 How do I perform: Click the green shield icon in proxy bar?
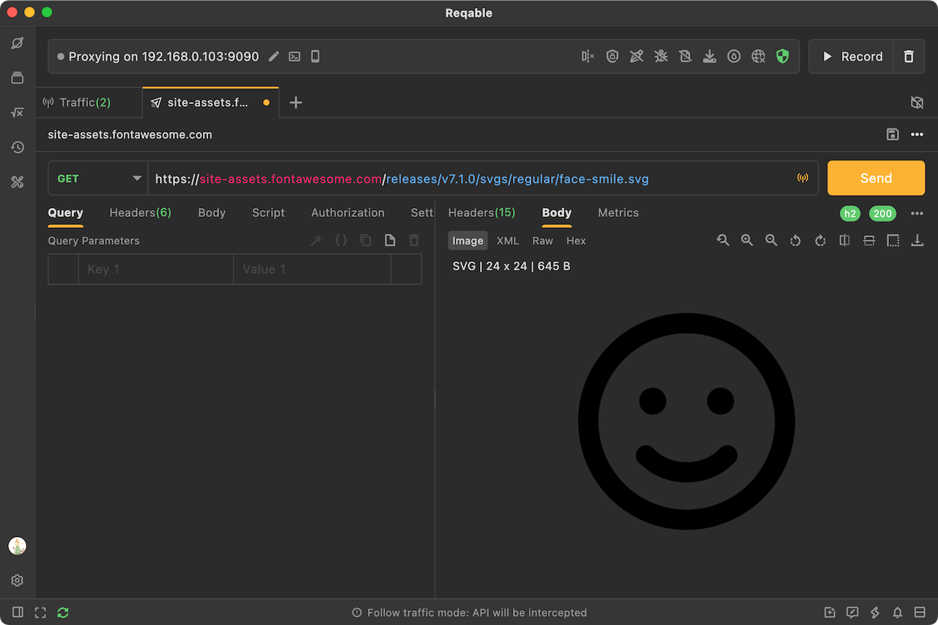pos(783,56)
